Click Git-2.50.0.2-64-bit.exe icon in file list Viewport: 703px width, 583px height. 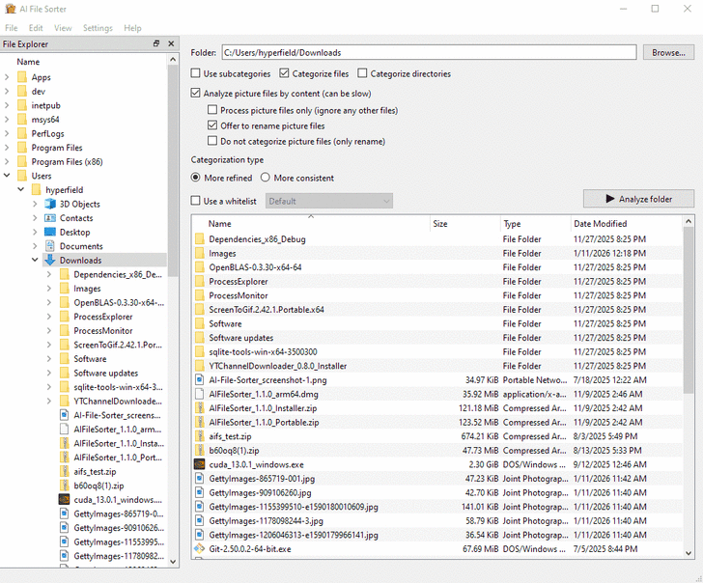tap(199, 548)
